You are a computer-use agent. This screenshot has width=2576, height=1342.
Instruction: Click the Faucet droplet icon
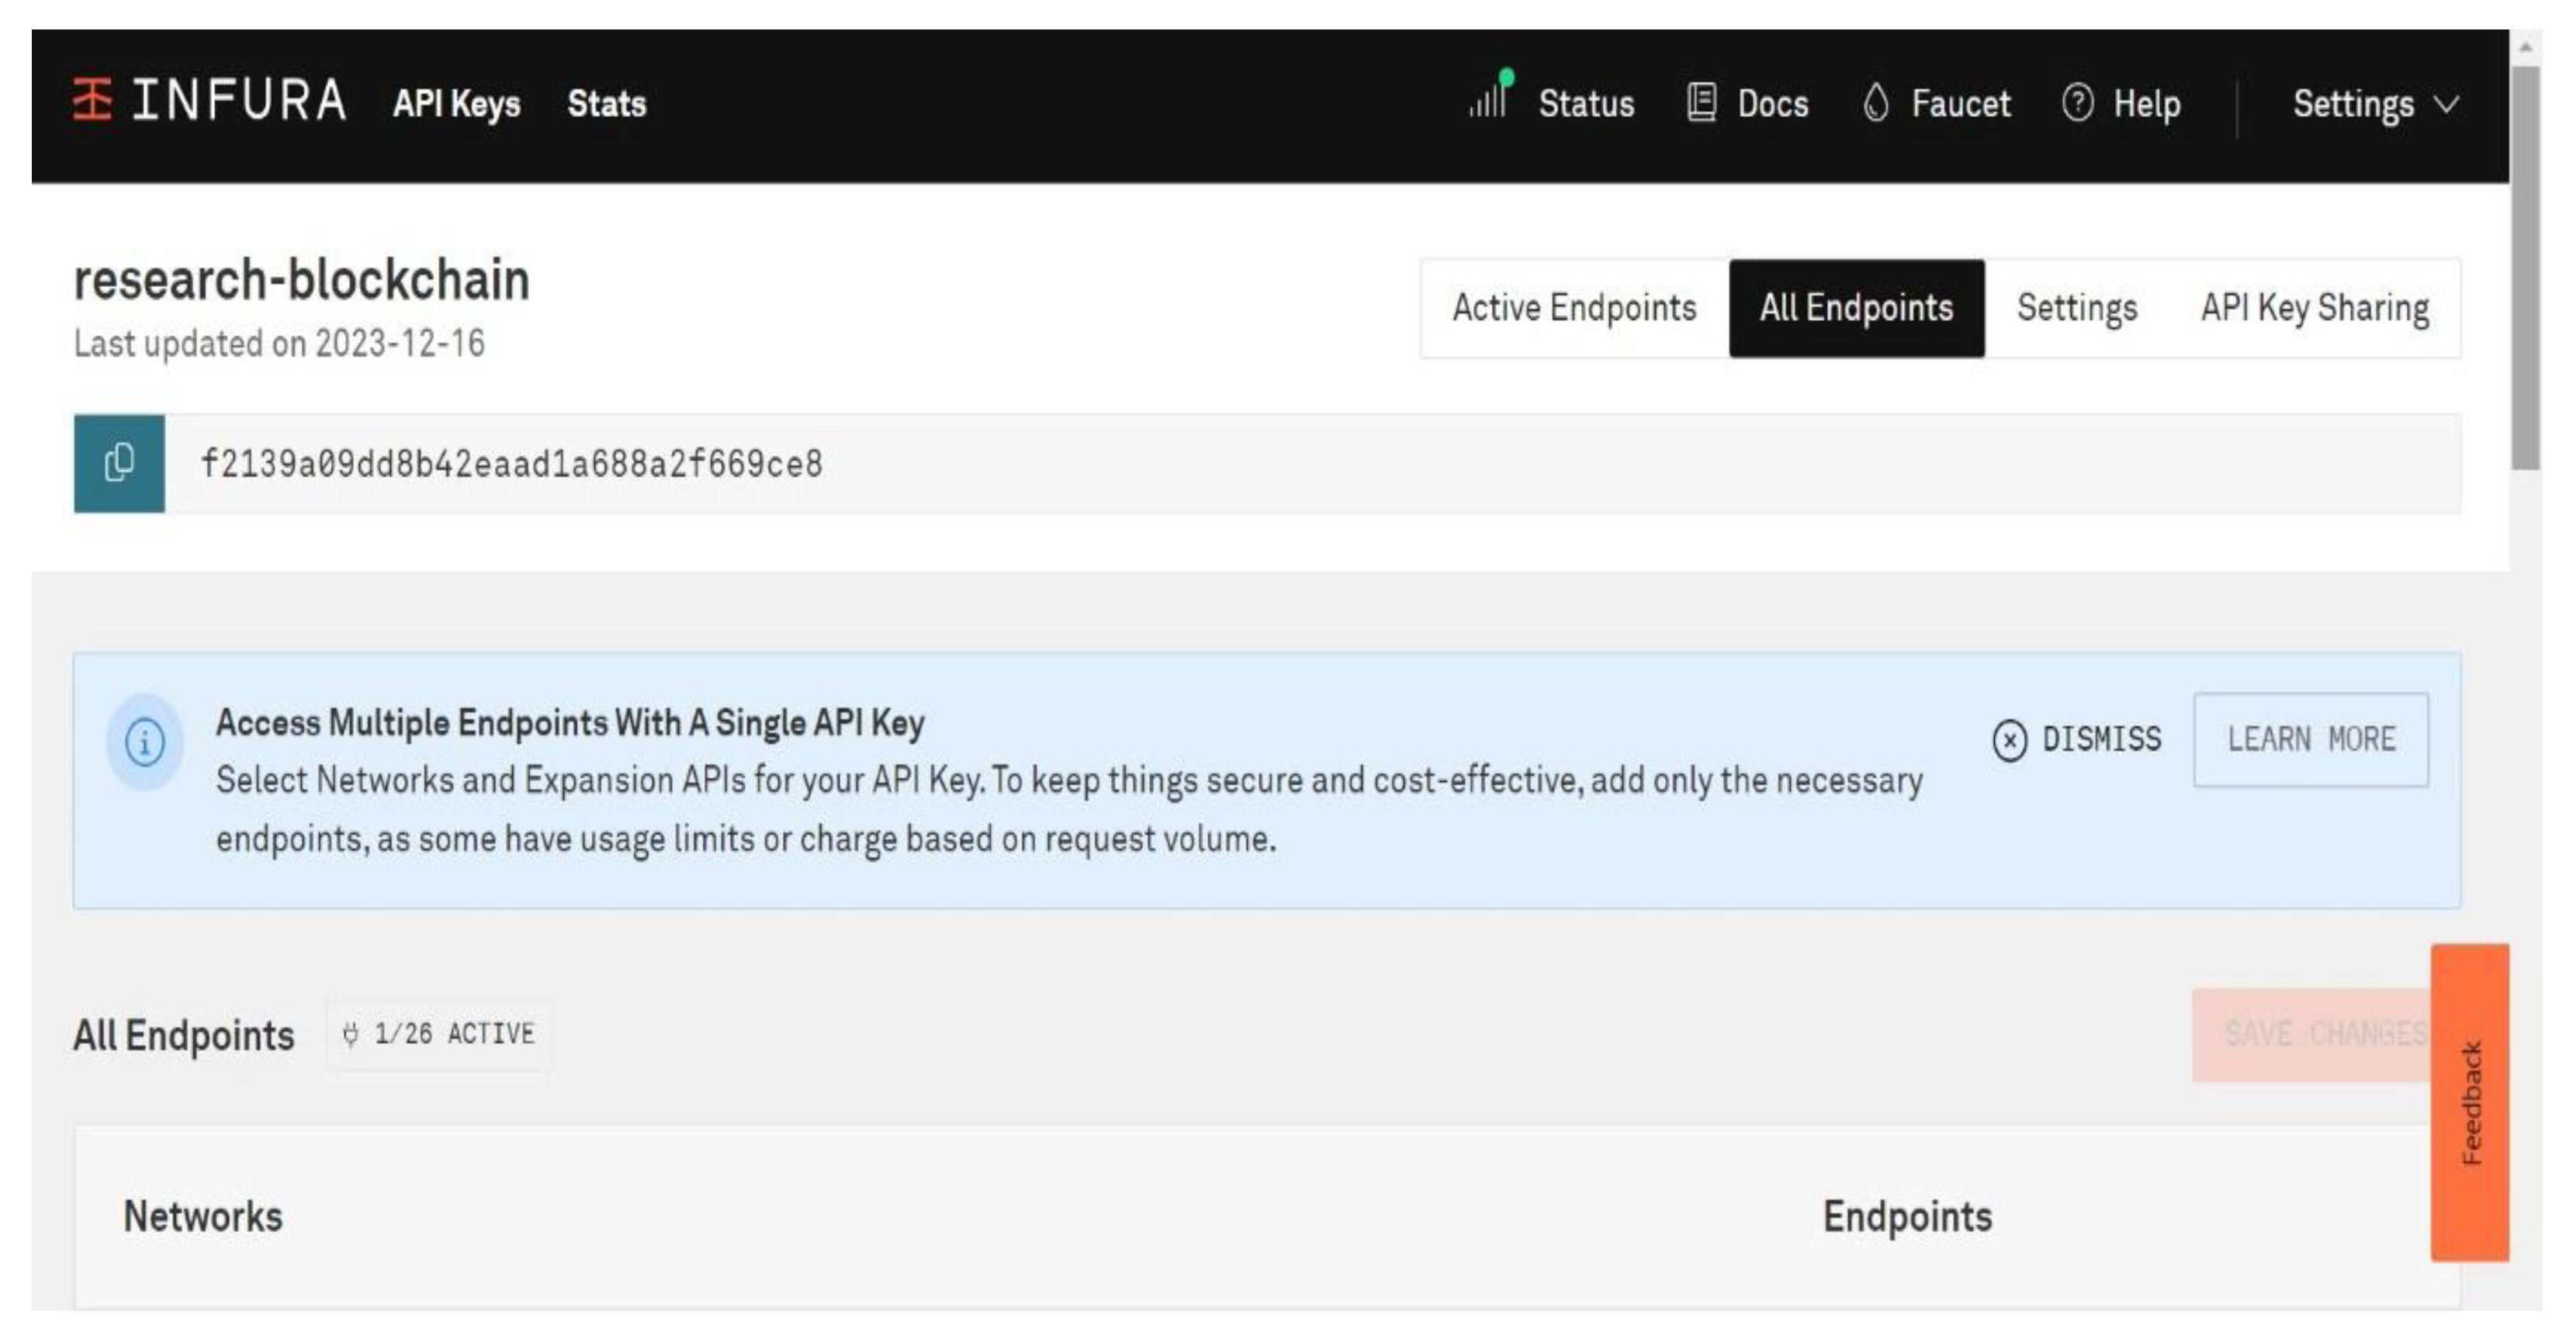tap(1876, 102)
